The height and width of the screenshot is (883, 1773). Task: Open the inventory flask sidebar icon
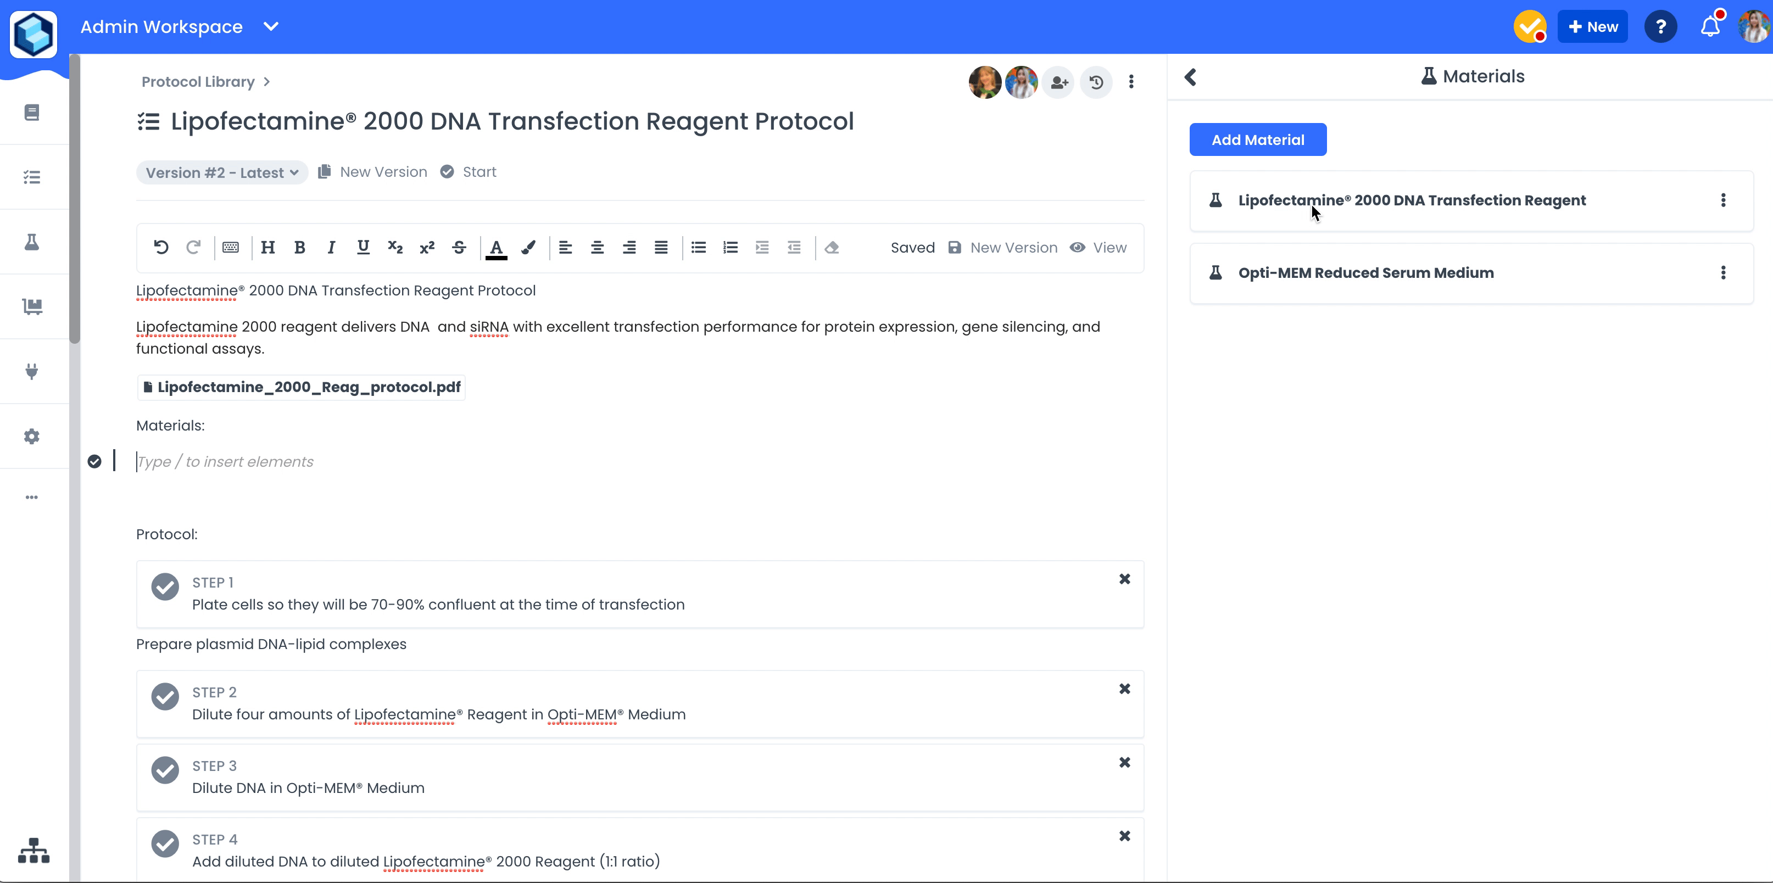click(x=32, y=242)
